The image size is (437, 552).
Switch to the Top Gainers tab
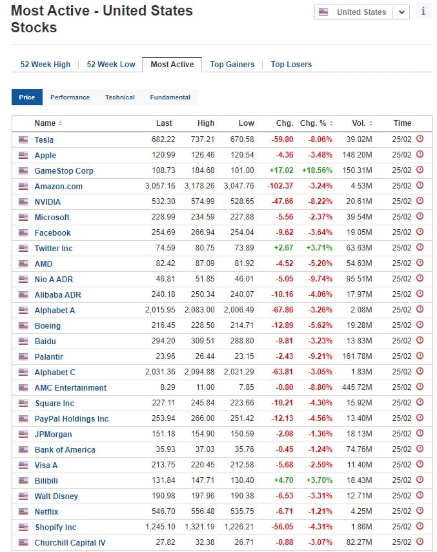click(232, 65)
